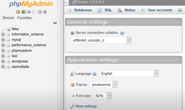Click the collapse navigation arrow icon
The width and height of the screenshot is (185, 110).
tap(66, 2)
